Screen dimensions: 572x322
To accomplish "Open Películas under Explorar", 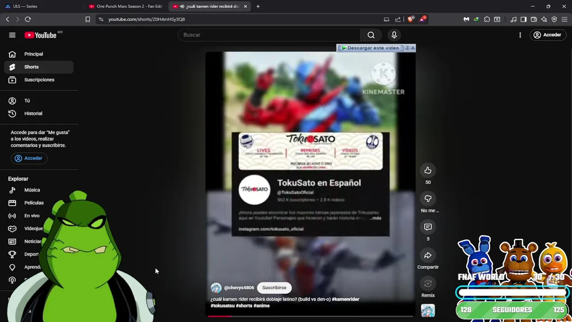I will 39,203.
